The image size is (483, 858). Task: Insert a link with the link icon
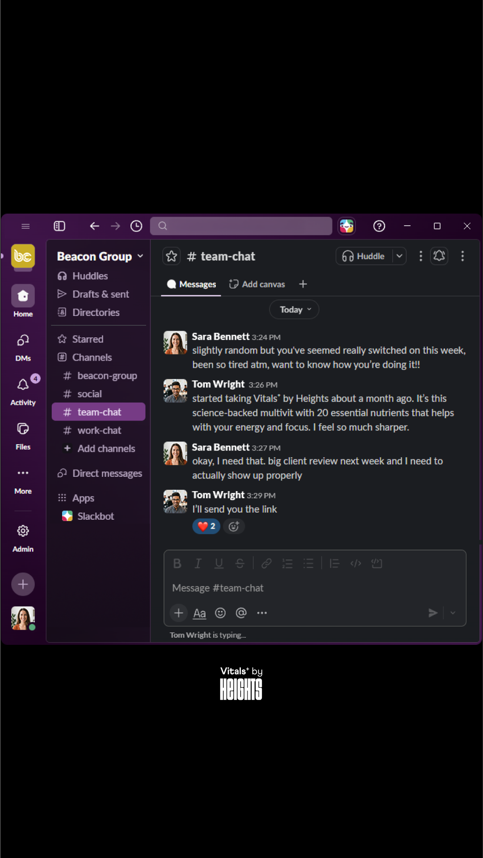tap(266, 564)
